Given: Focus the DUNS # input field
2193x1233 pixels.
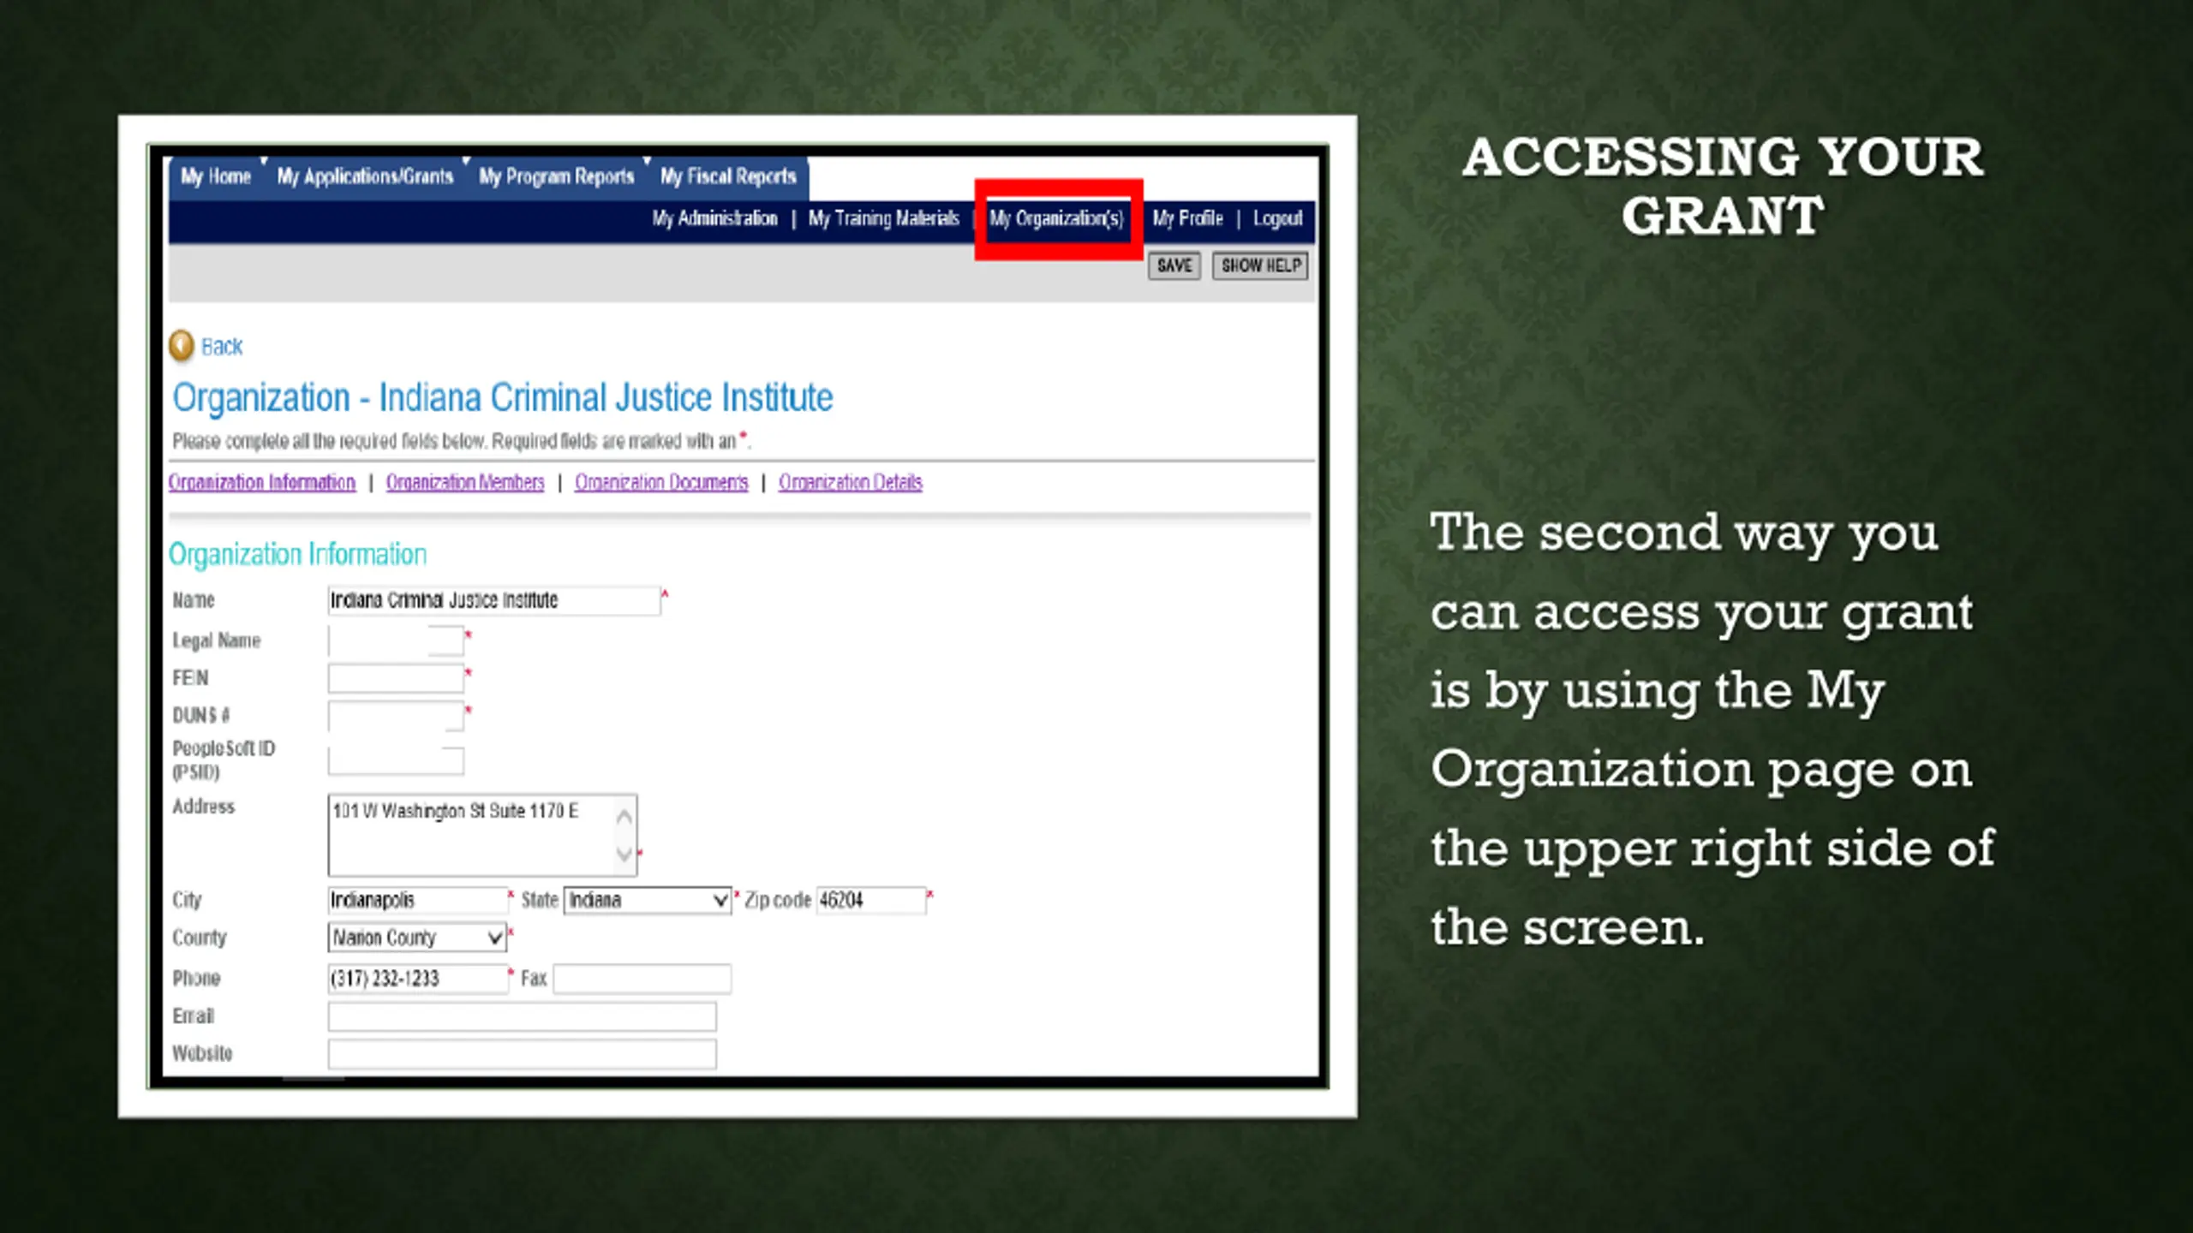Looking at the screenshot, I should coord(396,716).
